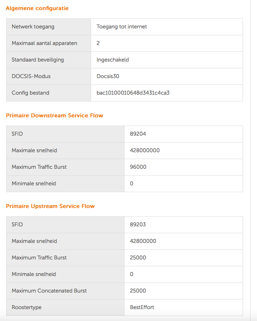
Task: Select the DOCSIS-Modus label cell
Action: click(49, 77)
